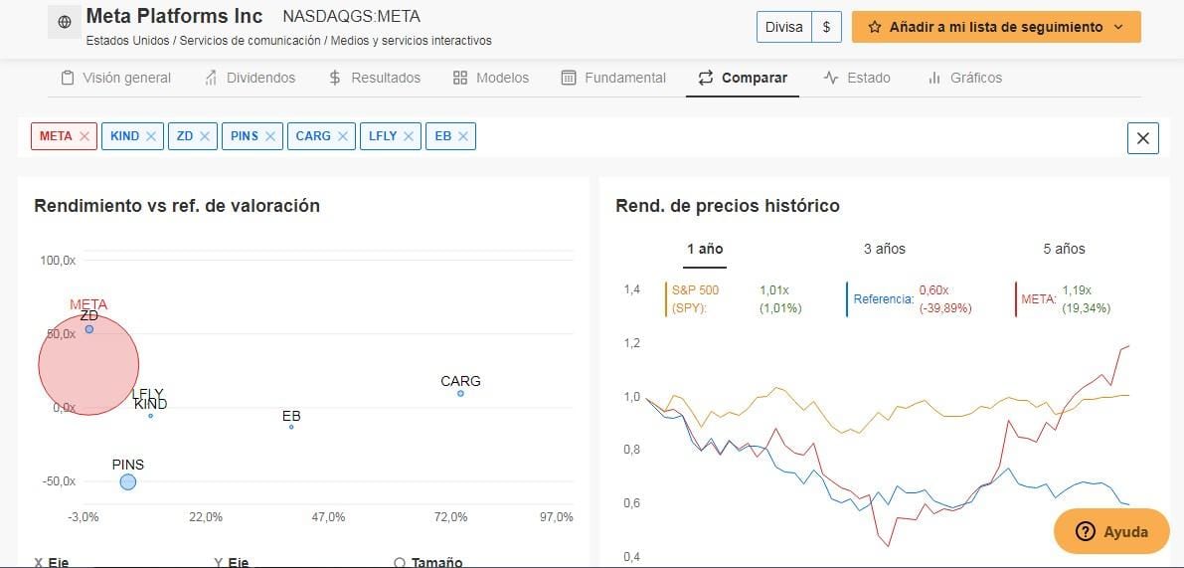Click the star icon on the watchlist button
Image resolution: width=1184 pixels, height=568 pixels.
click(x=875, y=27)
